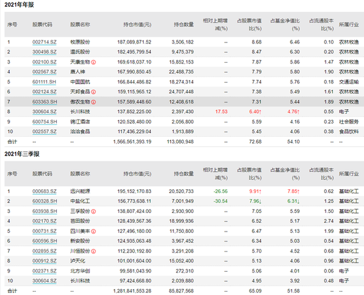Click red info icon next to 四川美丰

93,232
